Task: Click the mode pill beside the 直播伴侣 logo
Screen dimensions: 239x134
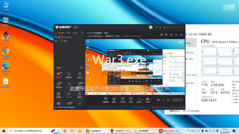Action: click(x=76, y=27)
